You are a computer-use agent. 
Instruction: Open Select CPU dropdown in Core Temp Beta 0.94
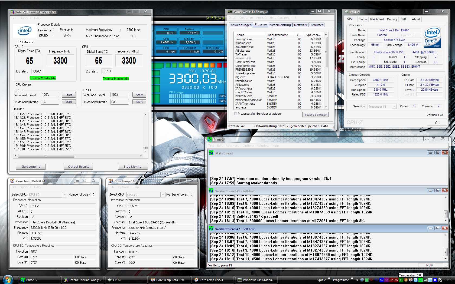64,194
